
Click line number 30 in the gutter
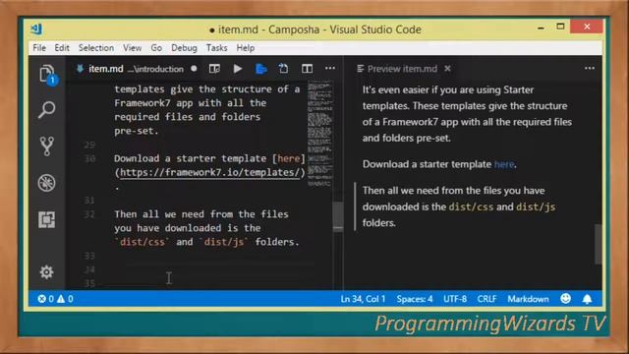(89, 158)
